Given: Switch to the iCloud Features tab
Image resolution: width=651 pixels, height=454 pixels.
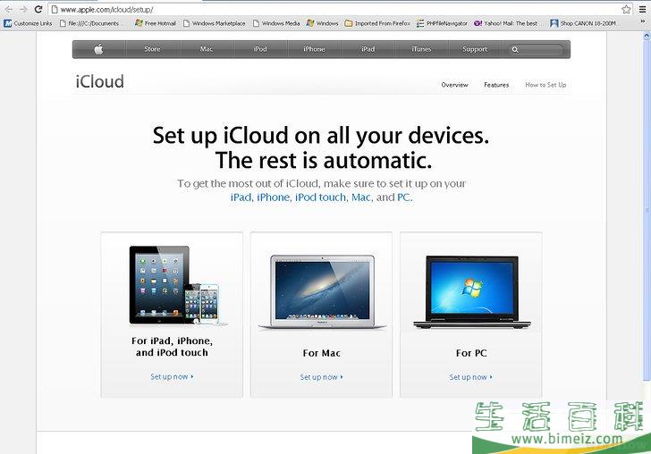Looking at the screenshot, I should coord(496,85).
